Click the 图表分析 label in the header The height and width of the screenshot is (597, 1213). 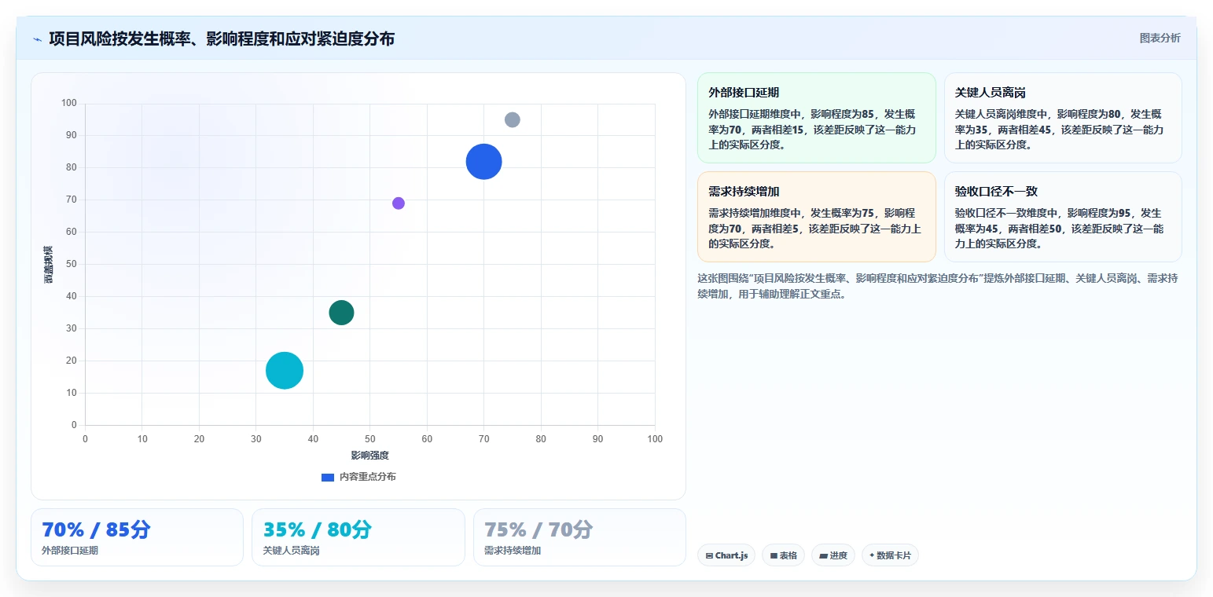click(x=1160, y=38)
